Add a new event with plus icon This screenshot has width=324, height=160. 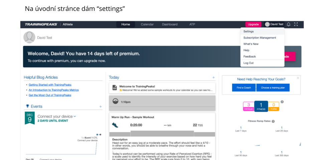pyautogui.click(x=101, y=106)
